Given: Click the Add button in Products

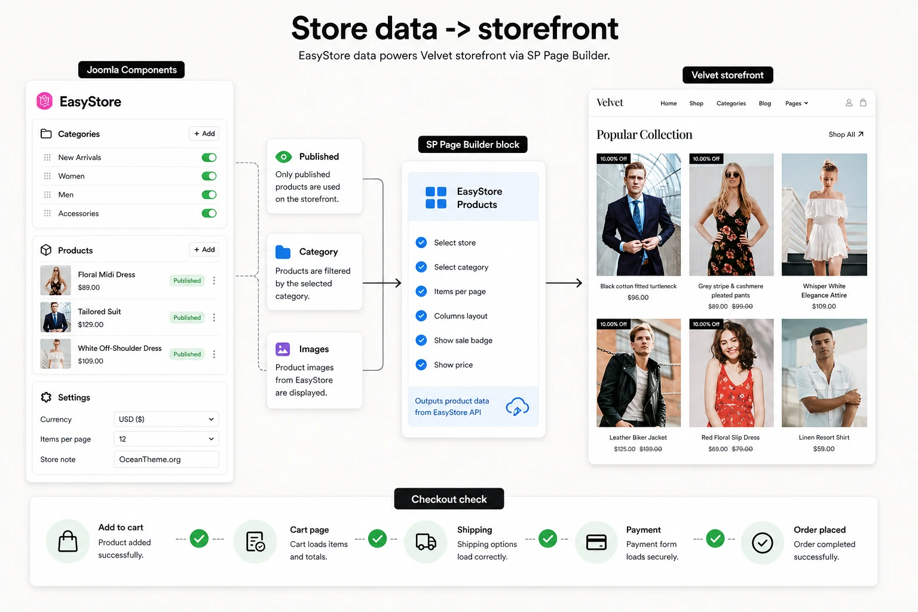Looking at the screenshot, I should click(x=204, y=249).
